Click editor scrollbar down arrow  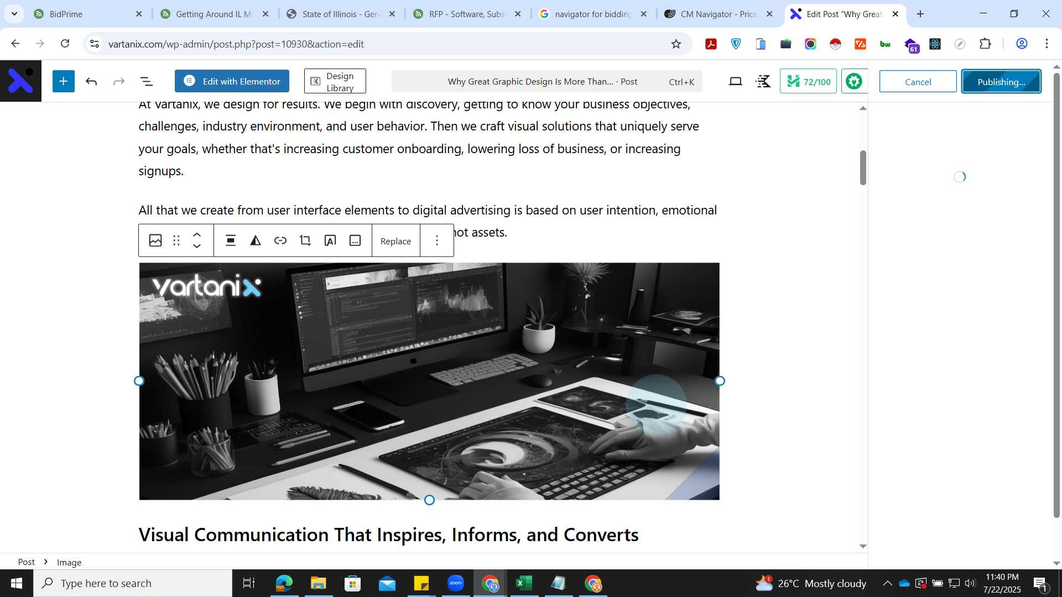tap(863, 546)
